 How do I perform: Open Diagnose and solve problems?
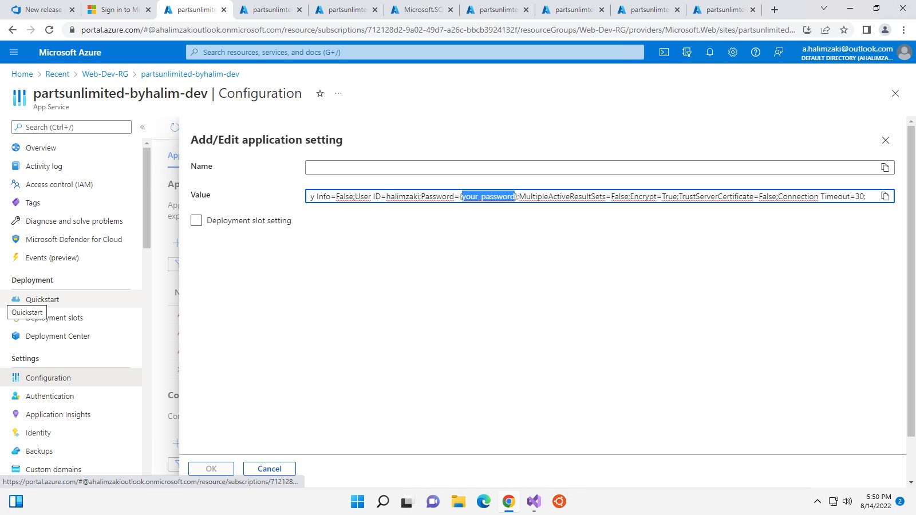tap(74, 221)
